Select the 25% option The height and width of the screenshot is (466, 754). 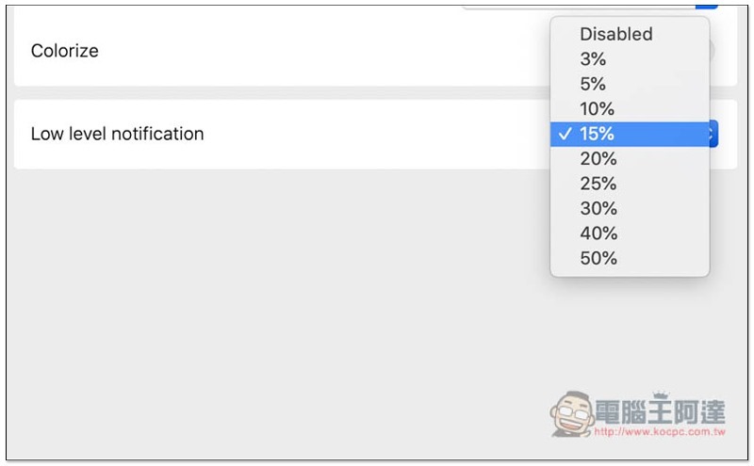(x=598, y=184)
